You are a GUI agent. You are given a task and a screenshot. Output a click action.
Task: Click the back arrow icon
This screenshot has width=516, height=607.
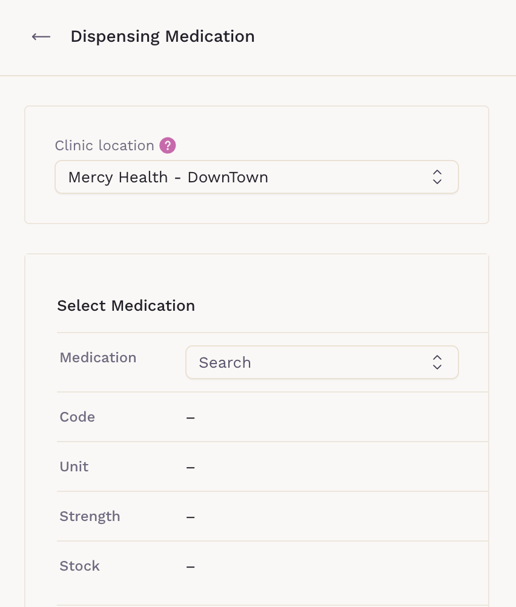click(x=41, y=37)
